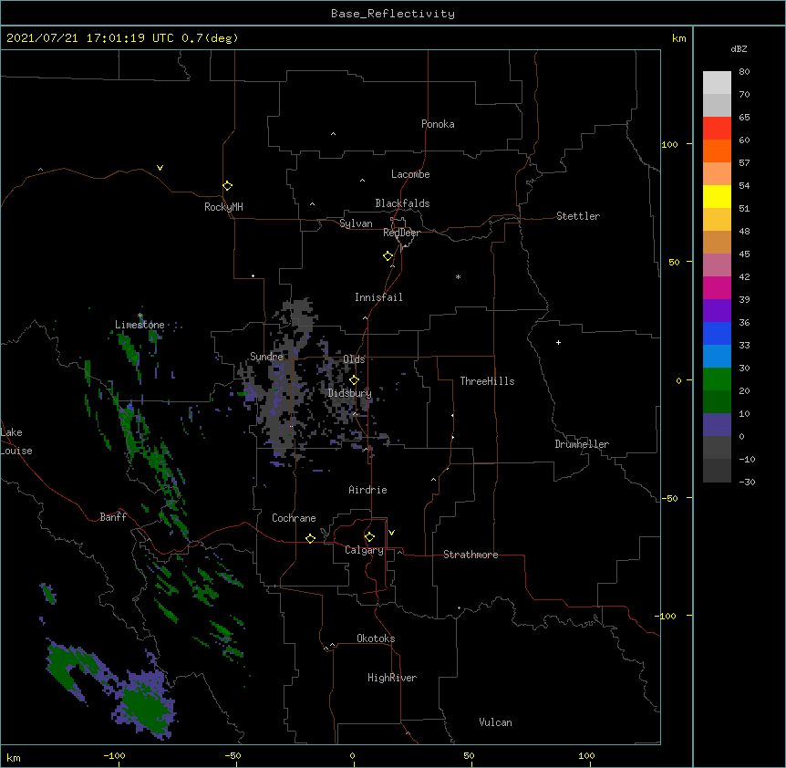The image size is (786, 768).
Task: Click the Sylvan label on the map
Action: pos(356,223)
